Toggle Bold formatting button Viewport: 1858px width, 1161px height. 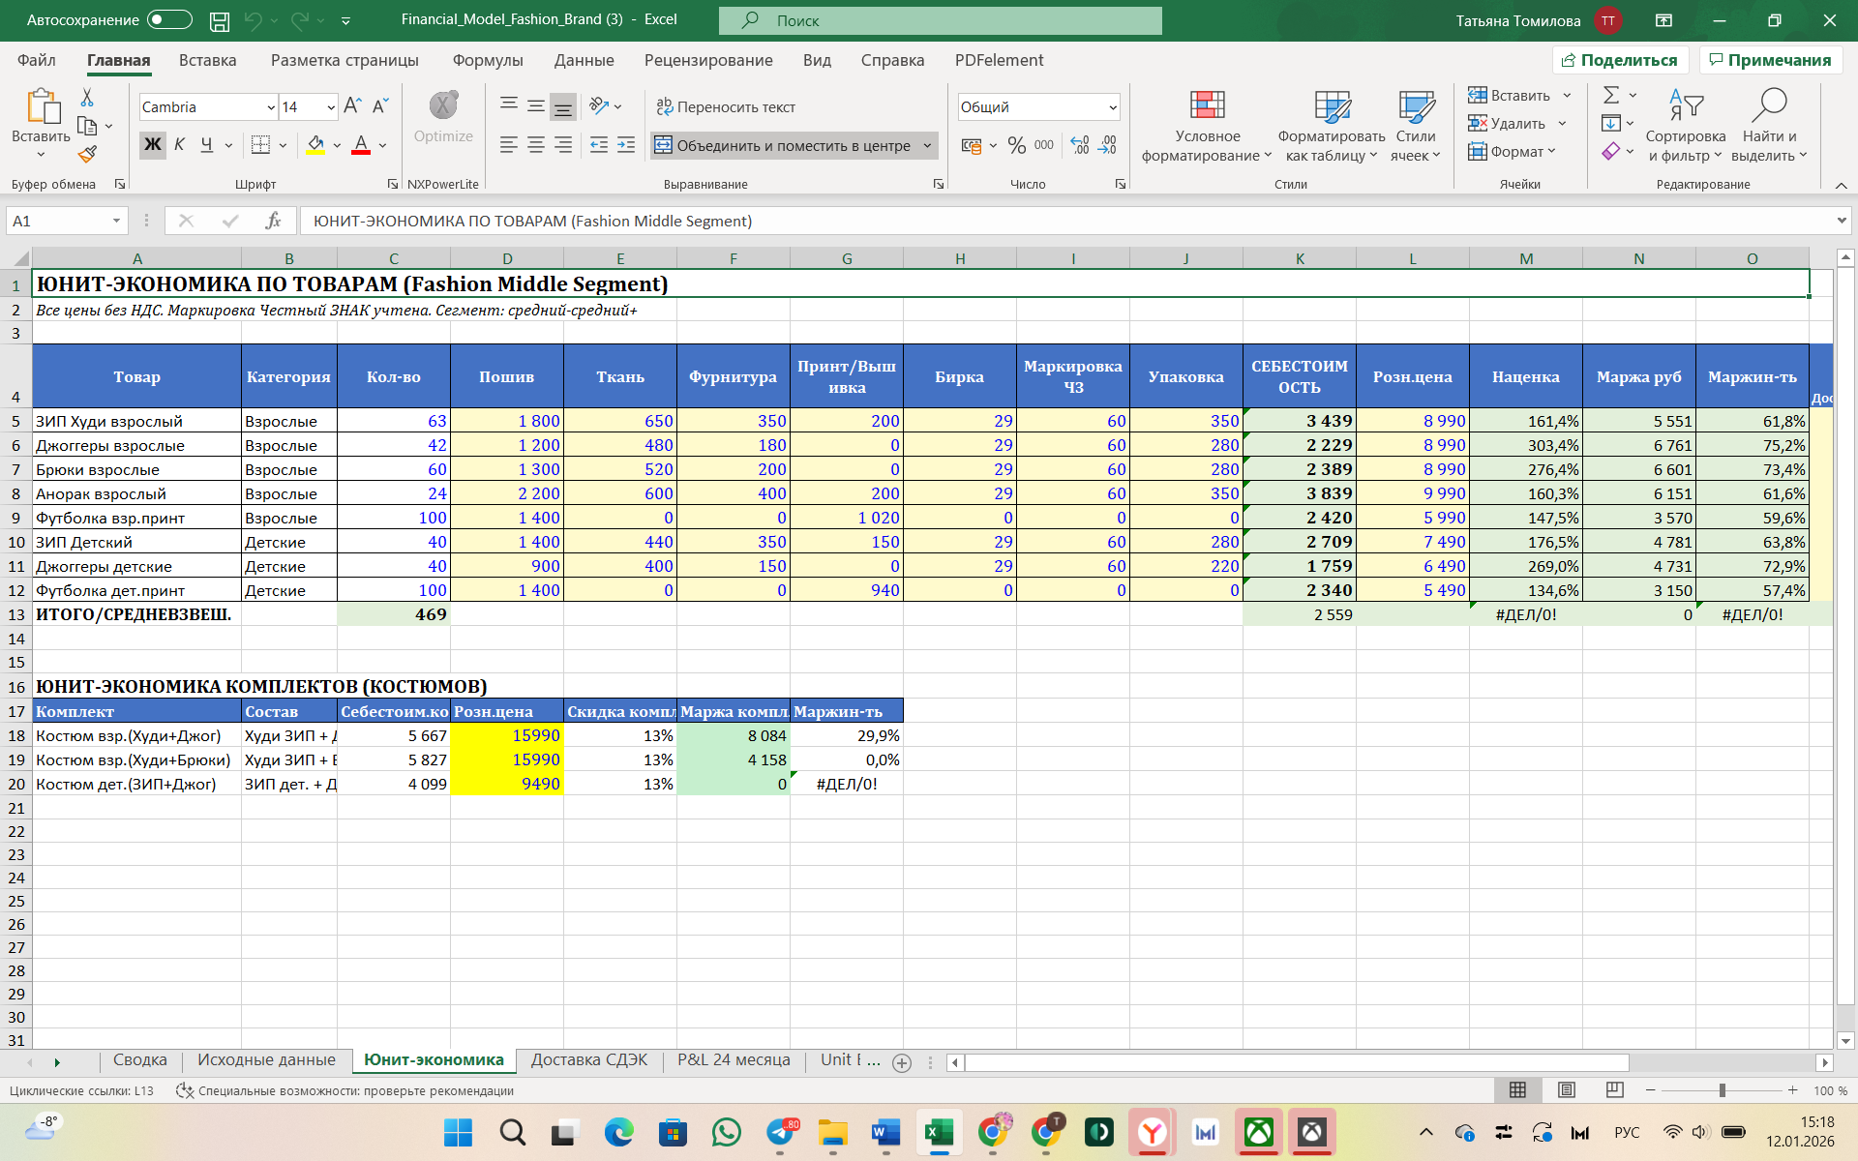point(153,145)
